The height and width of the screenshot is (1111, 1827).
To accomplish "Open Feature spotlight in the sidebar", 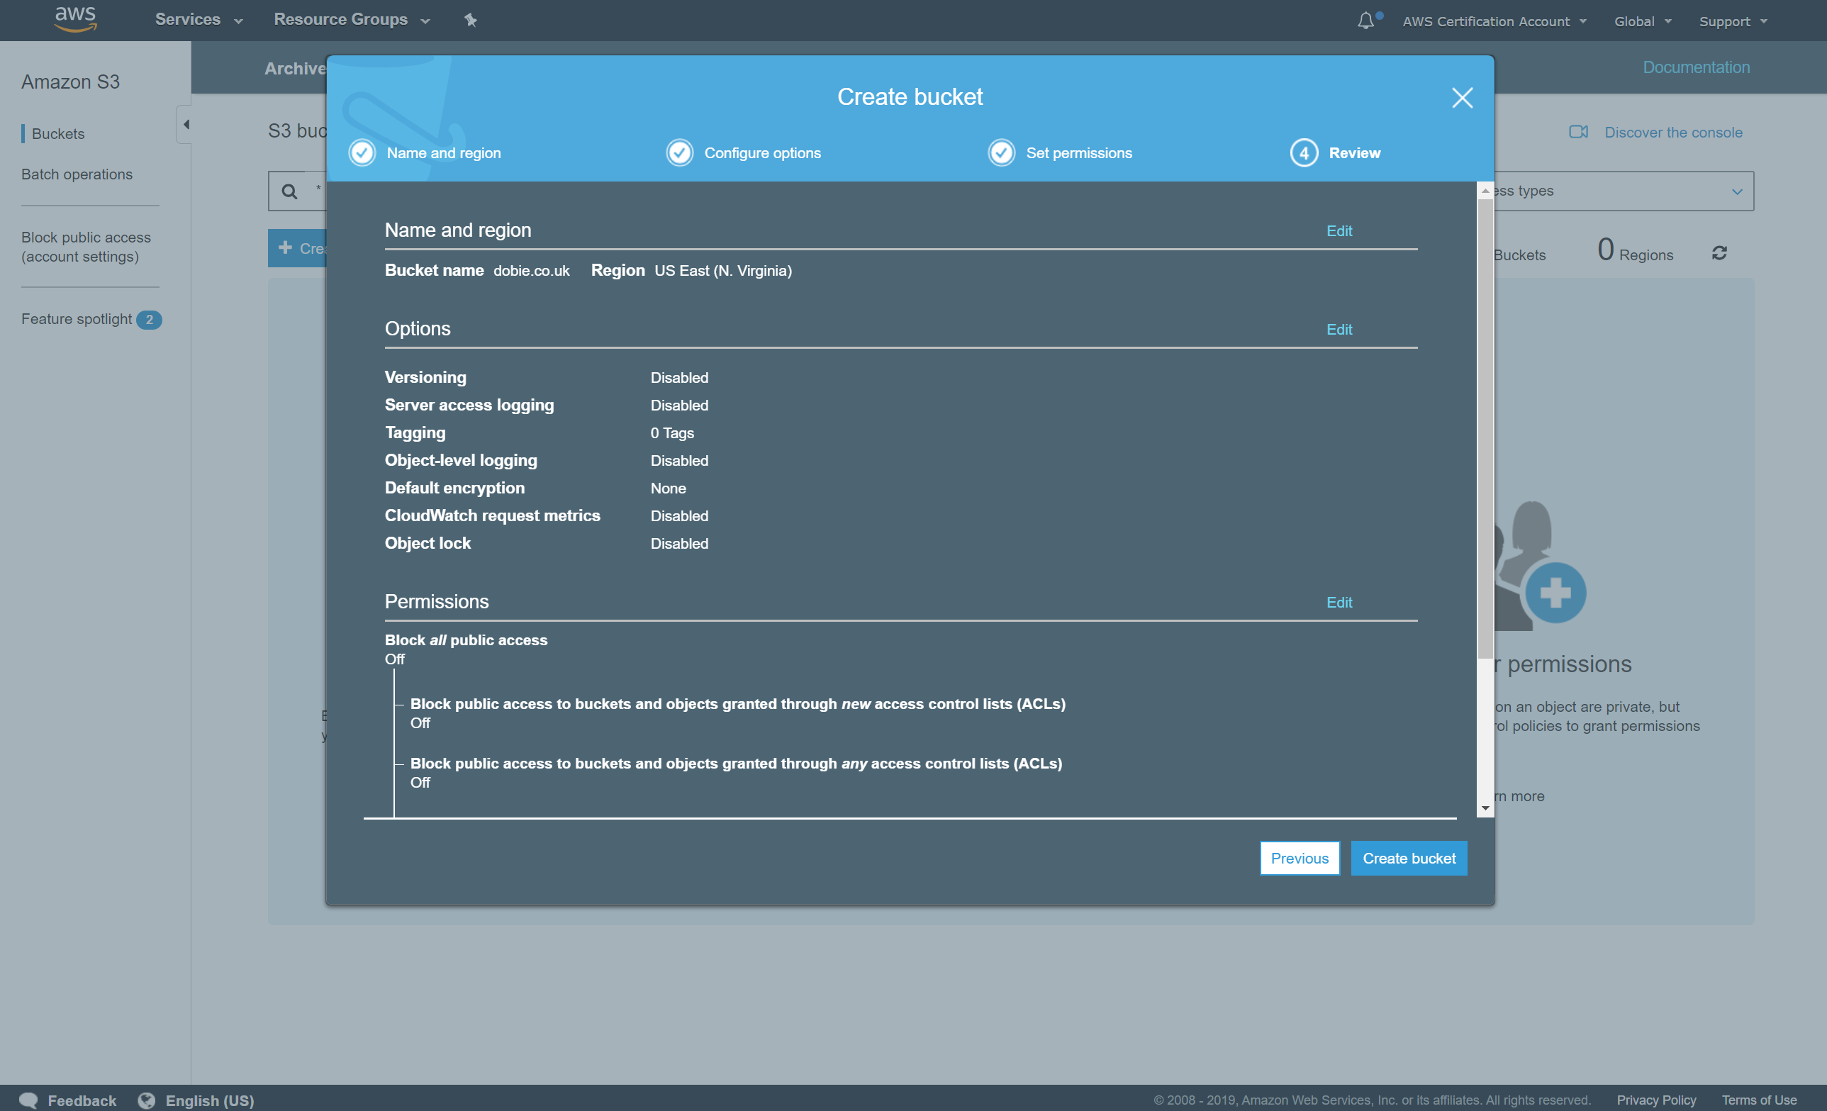I will click(77, 319).
